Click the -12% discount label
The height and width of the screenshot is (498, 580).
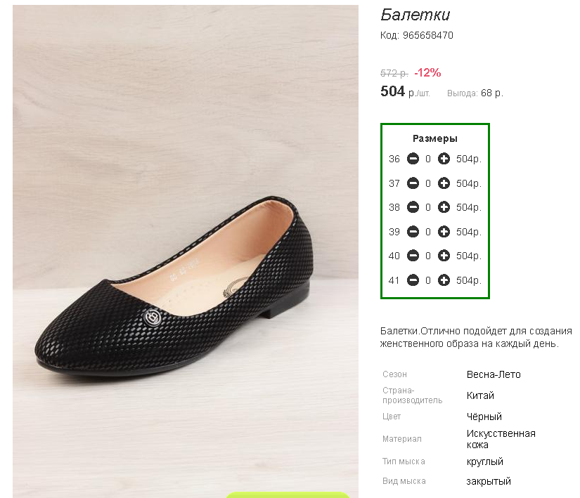coord(427,73)
